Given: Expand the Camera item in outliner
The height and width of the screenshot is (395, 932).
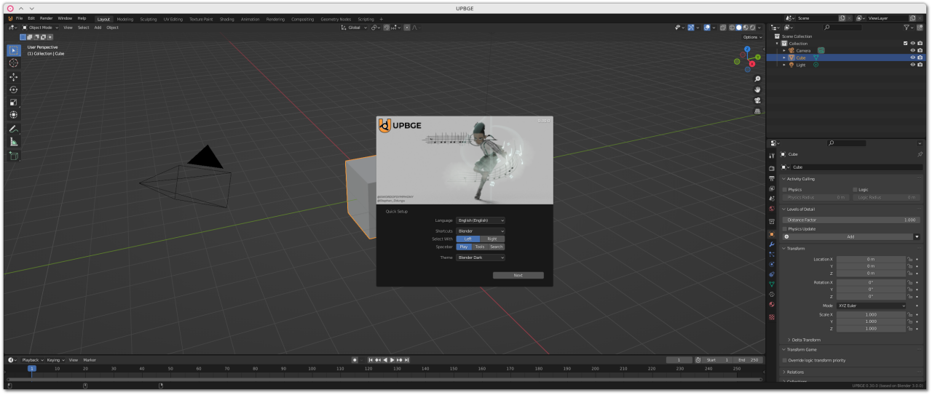Looking at the screenshot, I should (x=784, y=50).
